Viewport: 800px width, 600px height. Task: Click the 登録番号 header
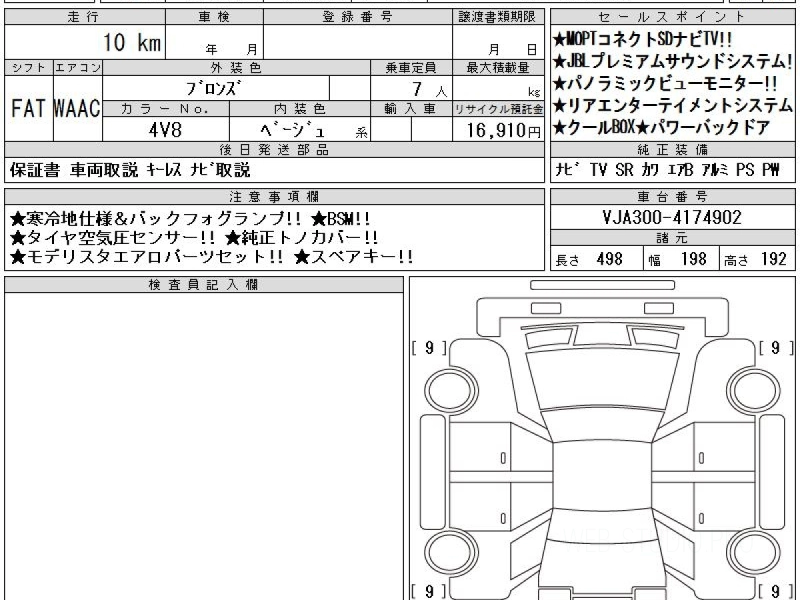358,17
